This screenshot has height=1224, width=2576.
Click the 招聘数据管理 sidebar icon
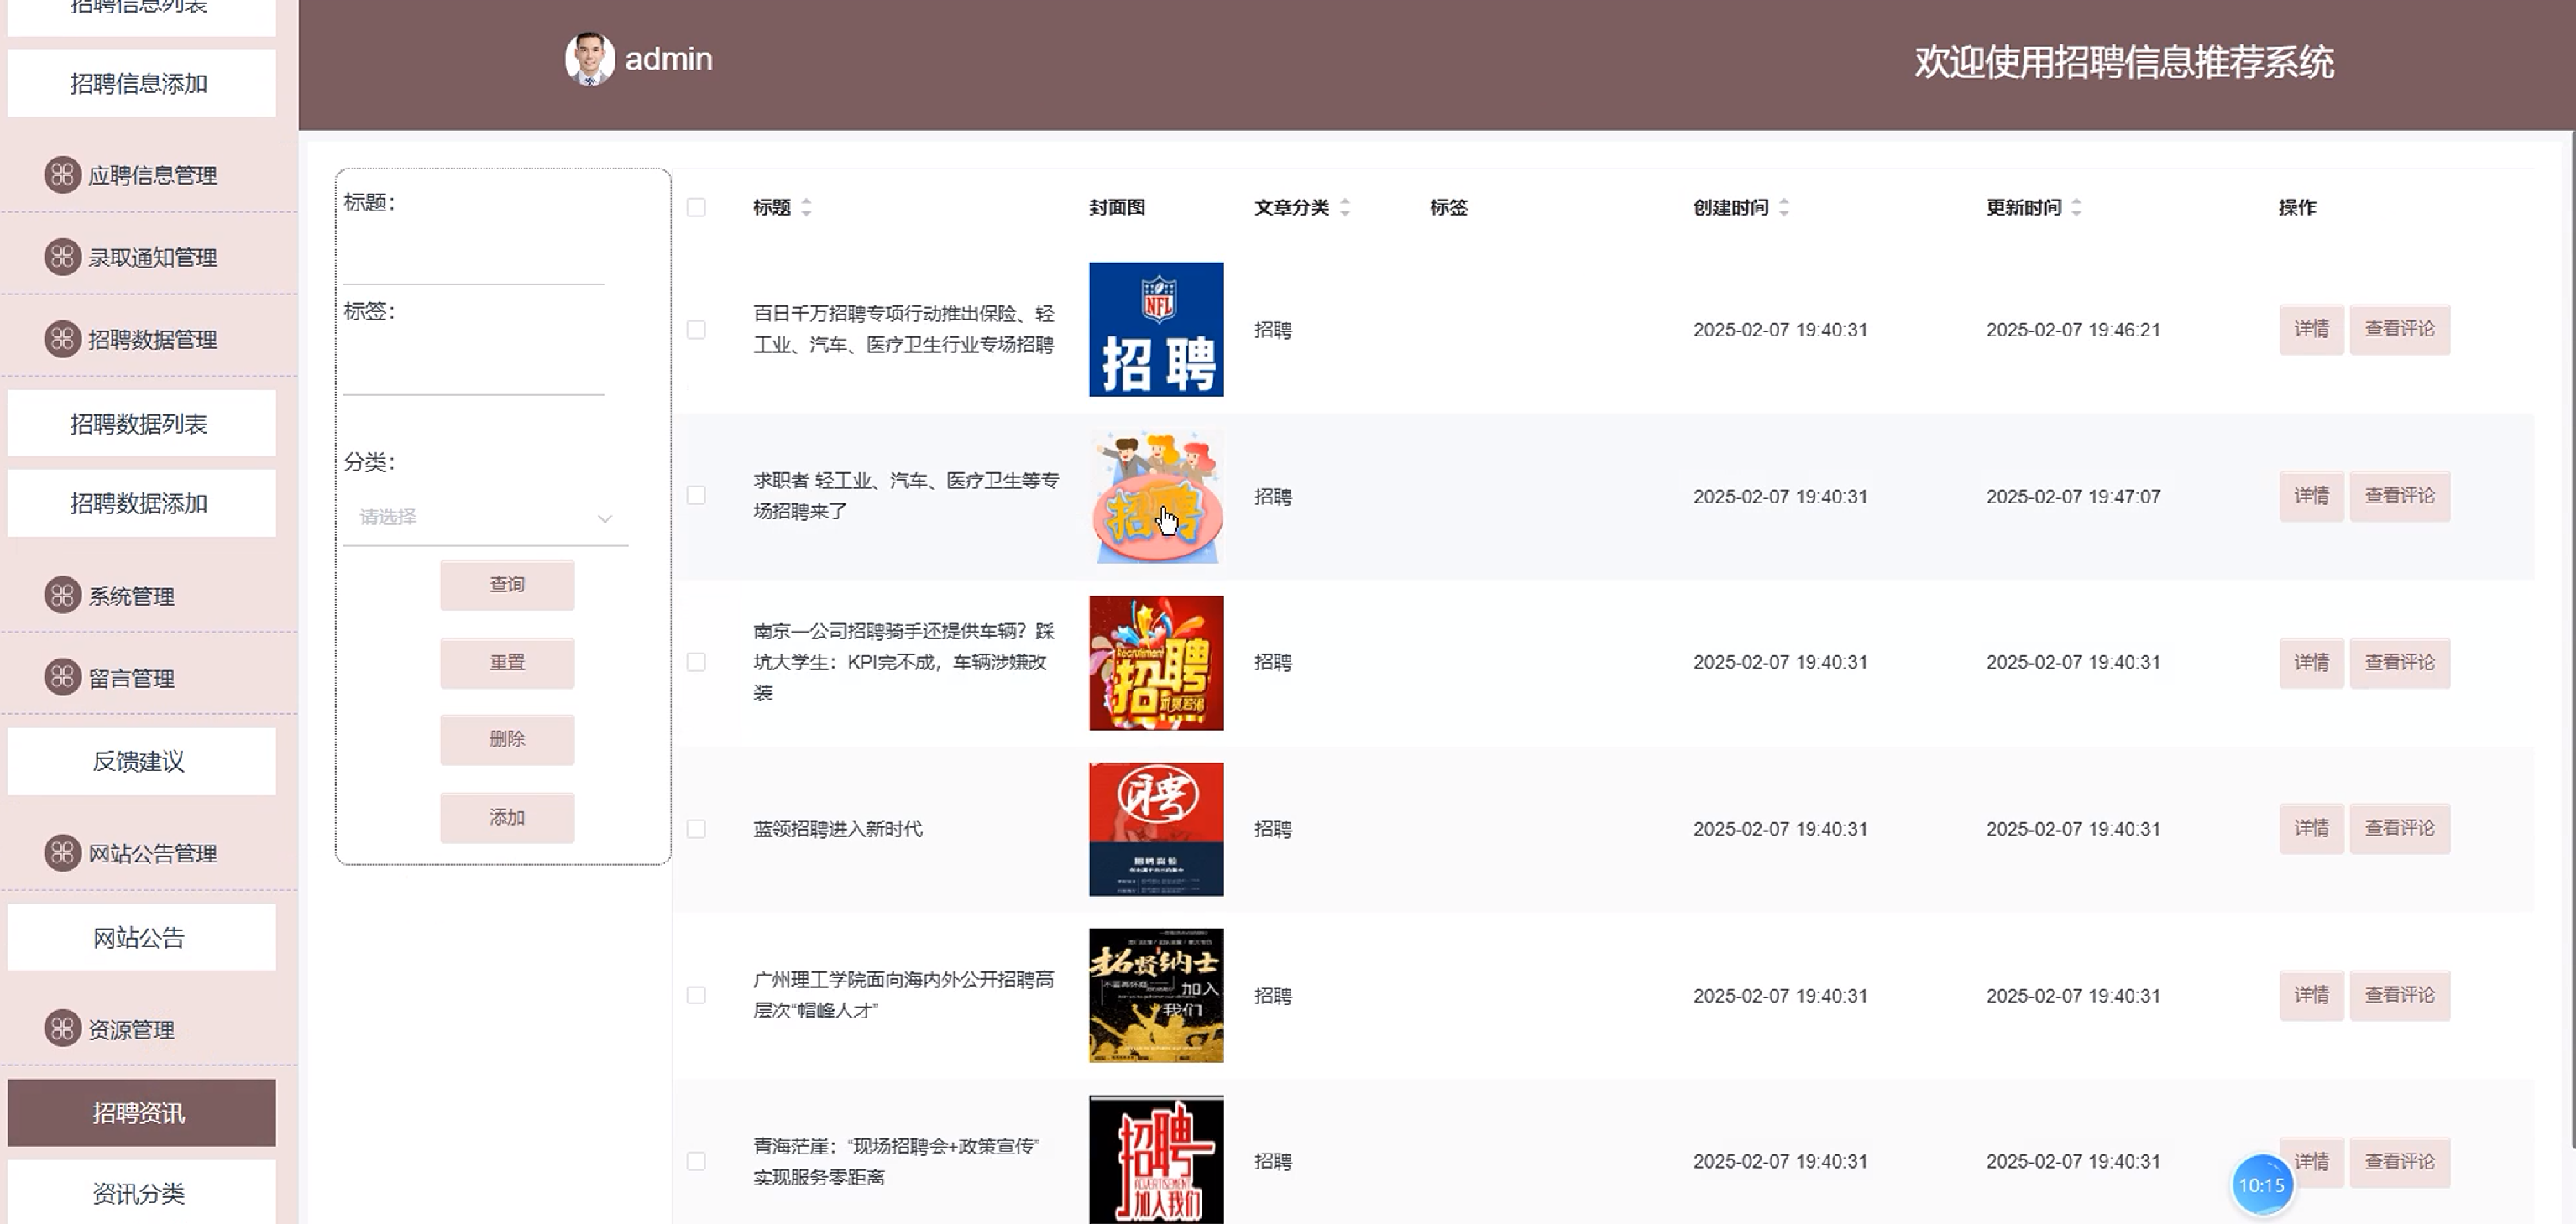pos(62,339)
